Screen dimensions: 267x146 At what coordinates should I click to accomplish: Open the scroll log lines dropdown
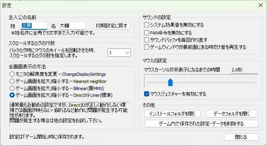tap(119, 52)
